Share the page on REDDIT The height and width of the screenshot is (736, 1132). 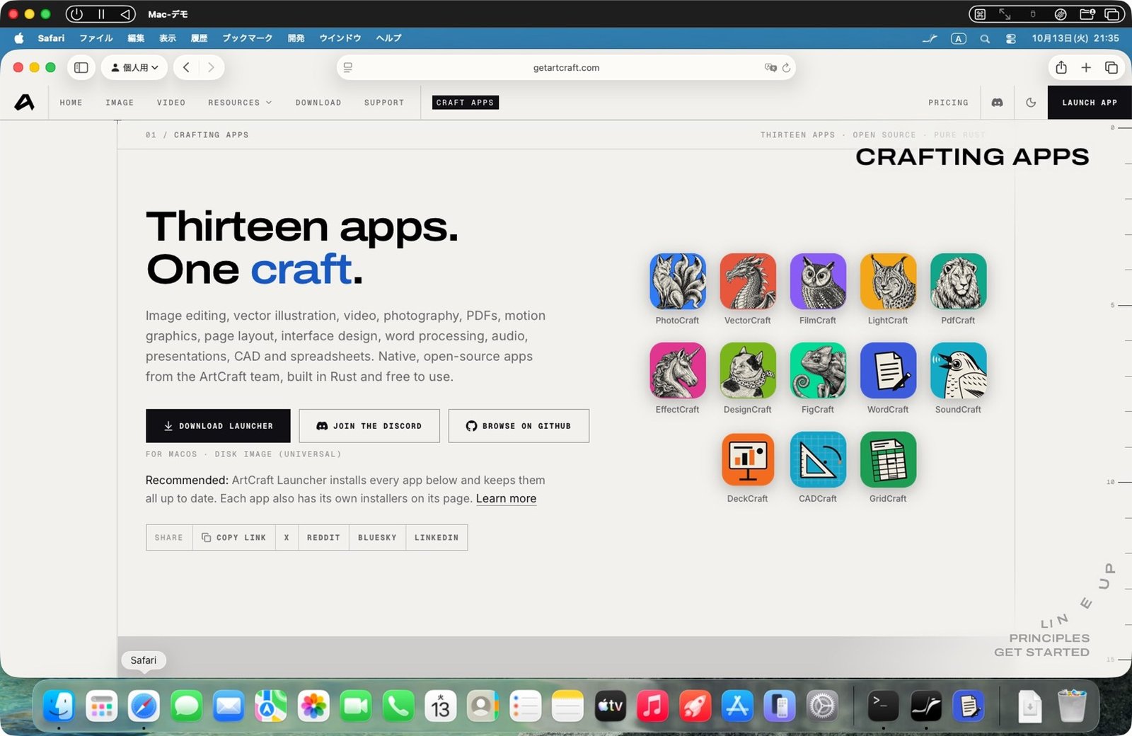tap(323, 538)
